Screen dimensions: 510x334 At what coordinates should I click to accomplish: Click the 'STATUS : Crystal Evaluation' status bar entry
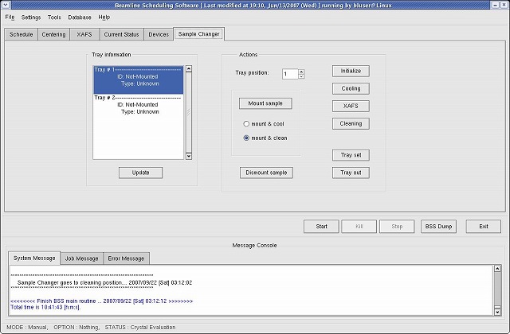(140, 327)
